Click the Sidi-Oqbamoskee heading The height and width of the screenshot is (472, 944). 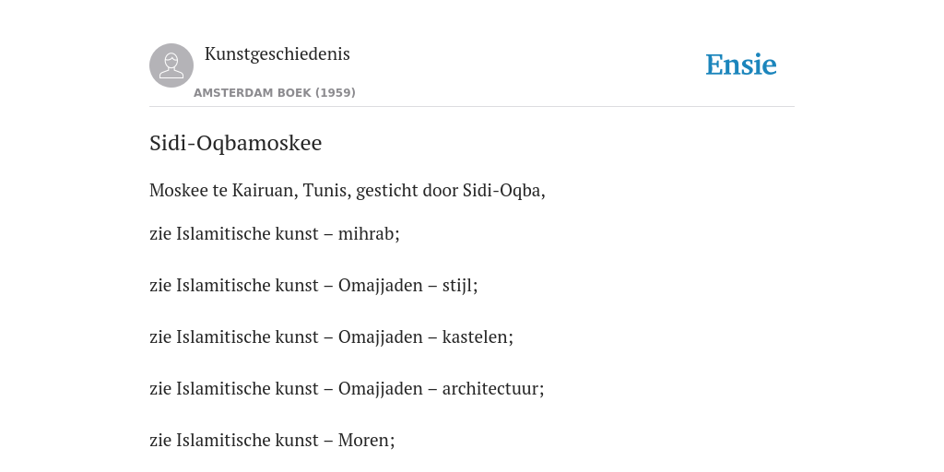tap(235, 143)
